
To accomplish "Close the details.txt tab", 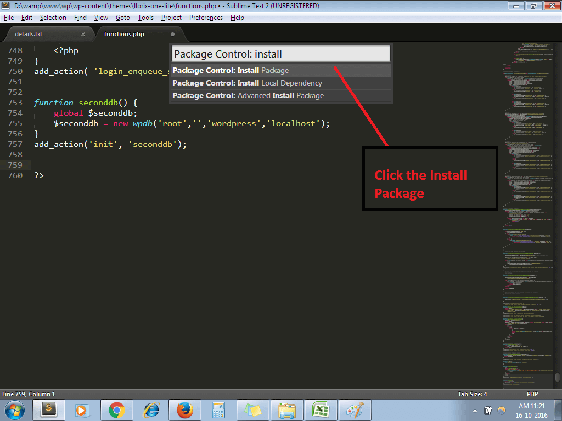I will [83, 35].
